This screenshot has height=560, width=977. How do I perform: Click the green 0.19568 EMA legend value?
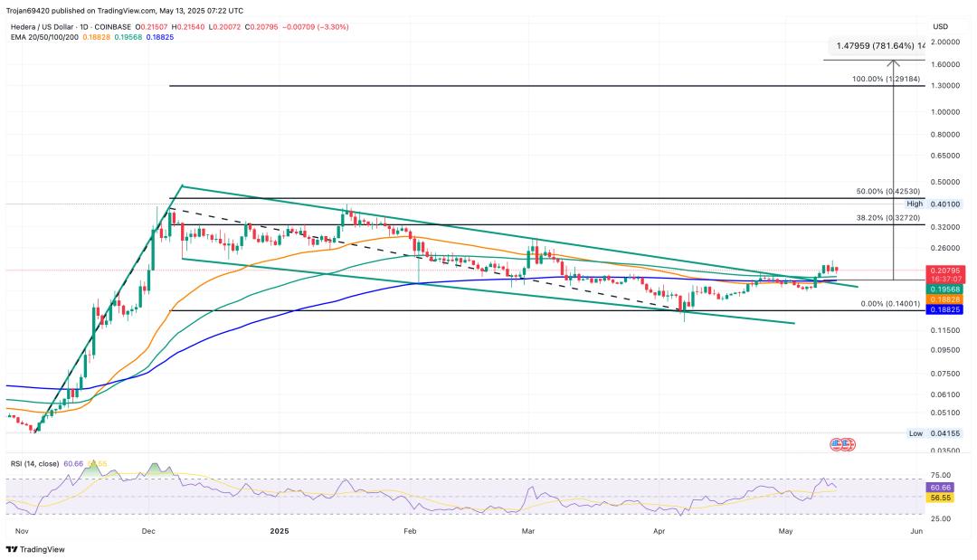[x=128, y=37]
